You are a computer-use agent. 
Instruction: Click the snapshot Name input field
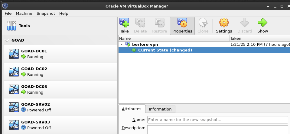pos(217,120)
